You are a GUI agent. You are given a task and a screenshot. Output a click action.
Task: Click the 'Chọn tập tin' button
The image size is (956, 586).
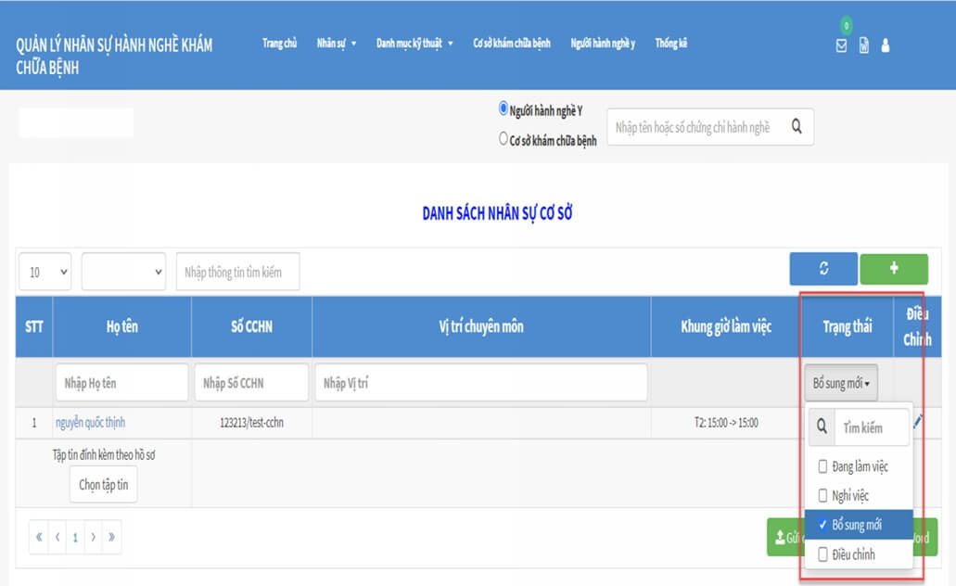coord(103,484)
